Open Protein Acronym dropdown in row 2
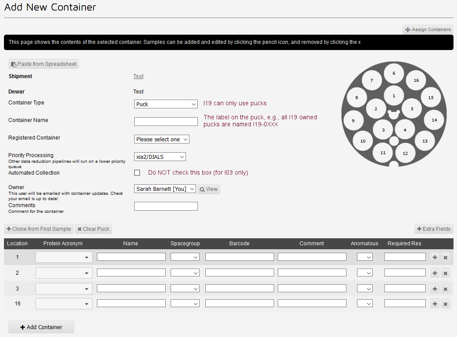Viewport: 457px width, 337px height. pyautogui.click(x=64, y=273)
